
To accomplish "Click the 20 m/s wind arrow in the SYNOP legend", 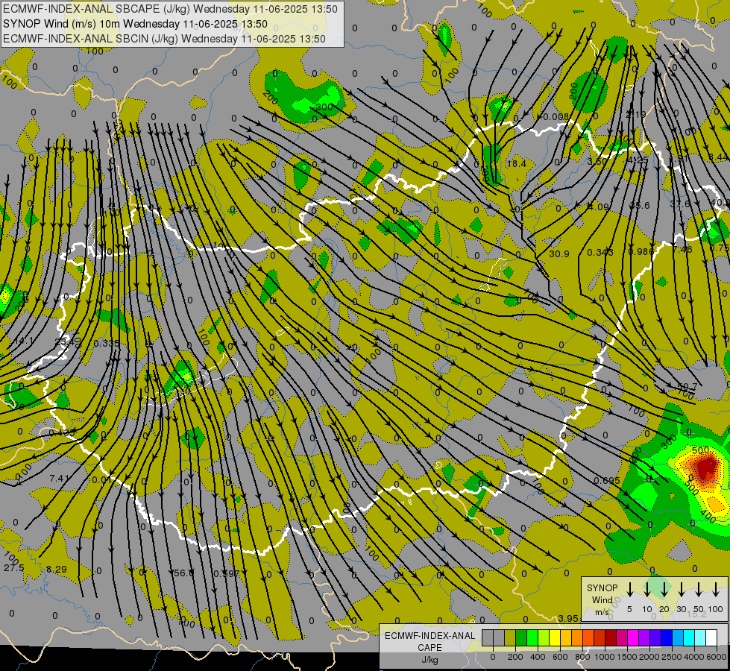I will (664, 590).
